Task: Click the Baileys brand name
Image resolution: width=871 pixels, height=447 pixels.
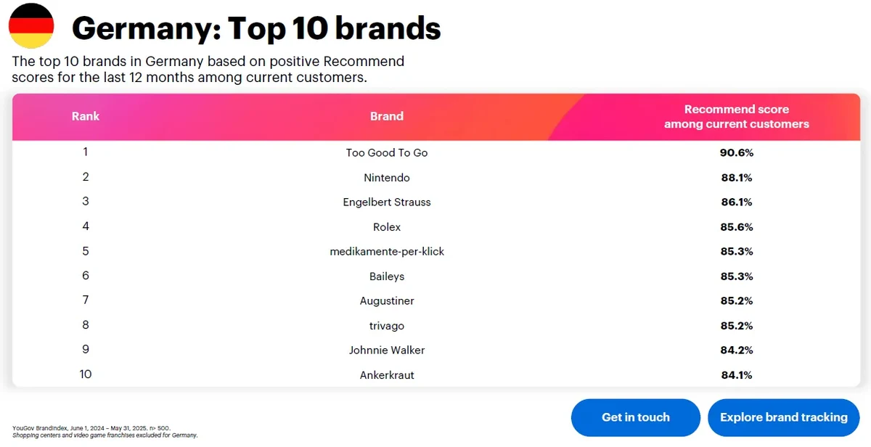Action: pyautogui.click(x=387, y=276)
